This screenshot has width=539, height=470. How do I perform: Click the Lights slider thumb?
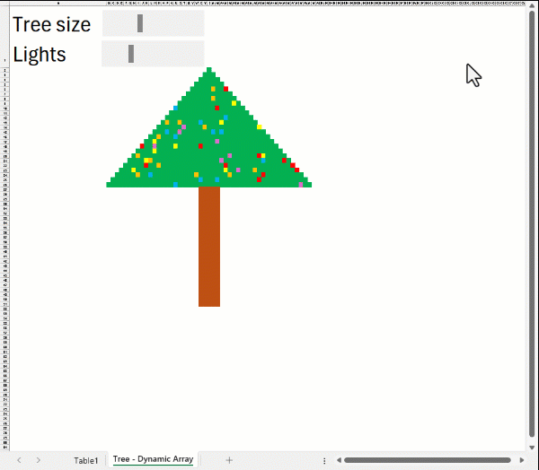pyautogui.click(x=131, y=54)
